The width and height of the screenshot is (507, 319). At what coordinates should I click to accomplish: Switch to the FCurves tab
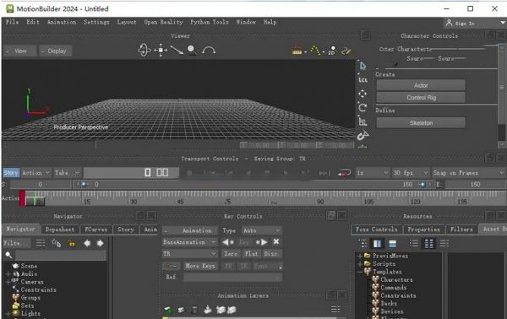click(95, 230)
